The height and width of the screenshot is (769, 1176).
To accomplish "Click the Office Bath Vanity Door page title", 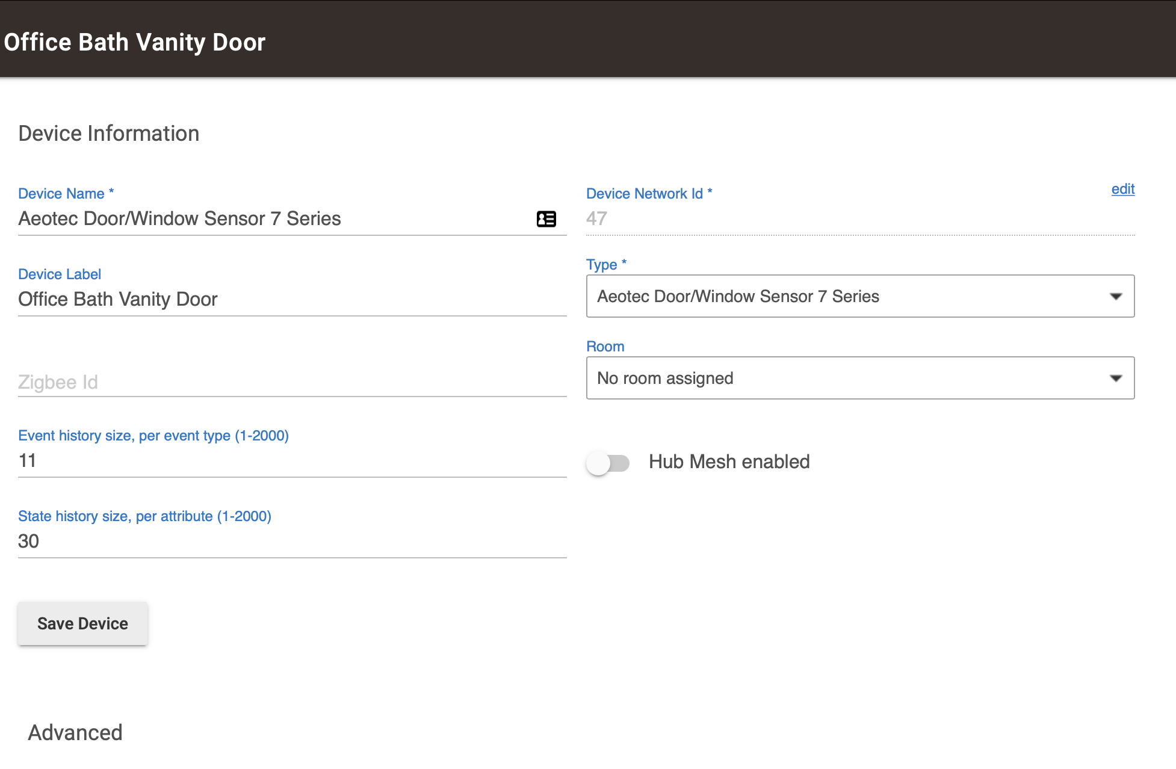I will click(x=135, y=42).
